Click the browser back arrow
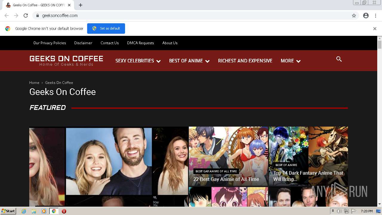This screenshot has width=382, height=215. (x=7, y=16)
